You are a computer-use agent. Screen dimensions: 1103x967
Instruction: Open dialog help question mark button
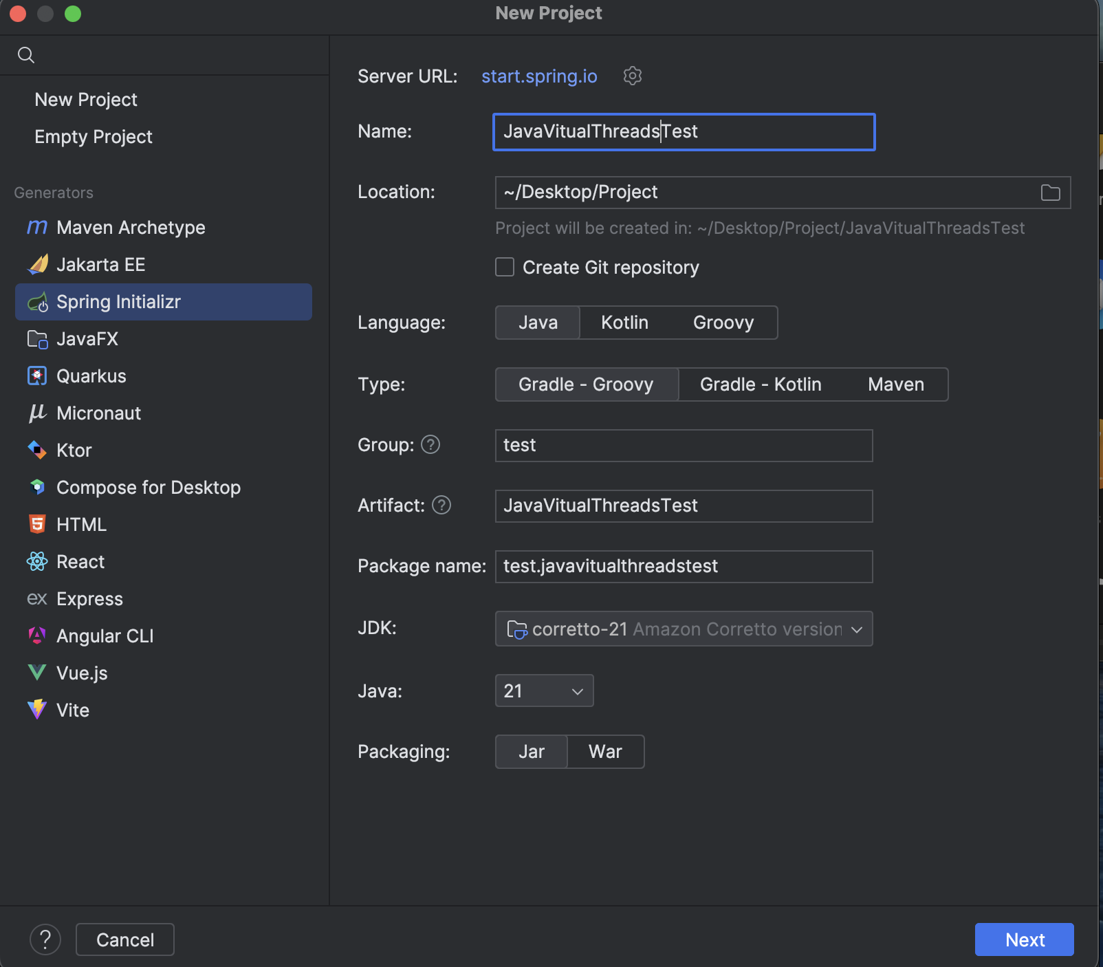[45, 939]
